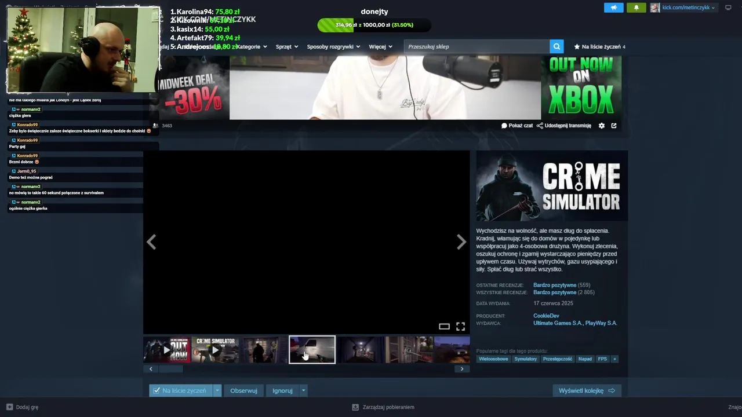The height and width of the screenshot is (417, 742).
Task: Click the Midweek Deal -30% banner
Action: click(x=194, y=88)
